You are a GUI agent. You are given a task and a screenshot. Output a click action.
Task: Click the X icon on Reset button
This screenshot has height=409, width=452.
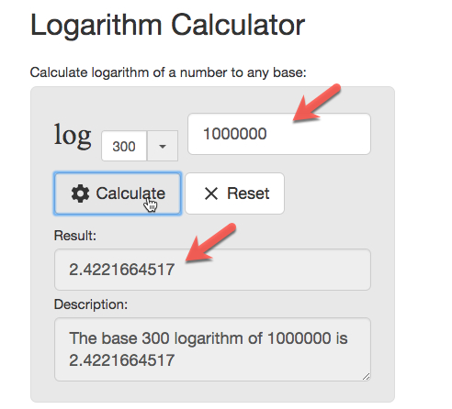click(x=211, y=193)
